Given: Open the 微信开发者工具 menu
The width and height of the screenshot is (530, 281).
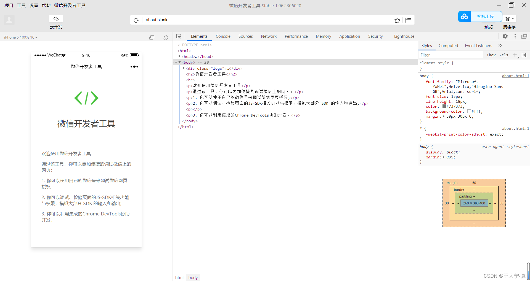Looking at the screenshot, I should click(70, 6).
